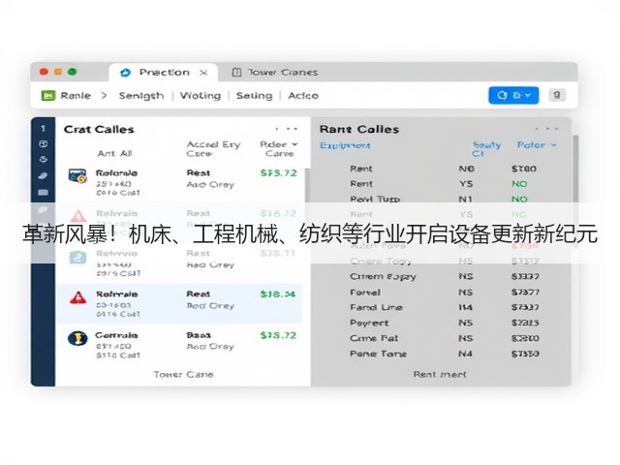
Task: Click the blue icon on the Pnaction tab
Action: tap(125, 73)
